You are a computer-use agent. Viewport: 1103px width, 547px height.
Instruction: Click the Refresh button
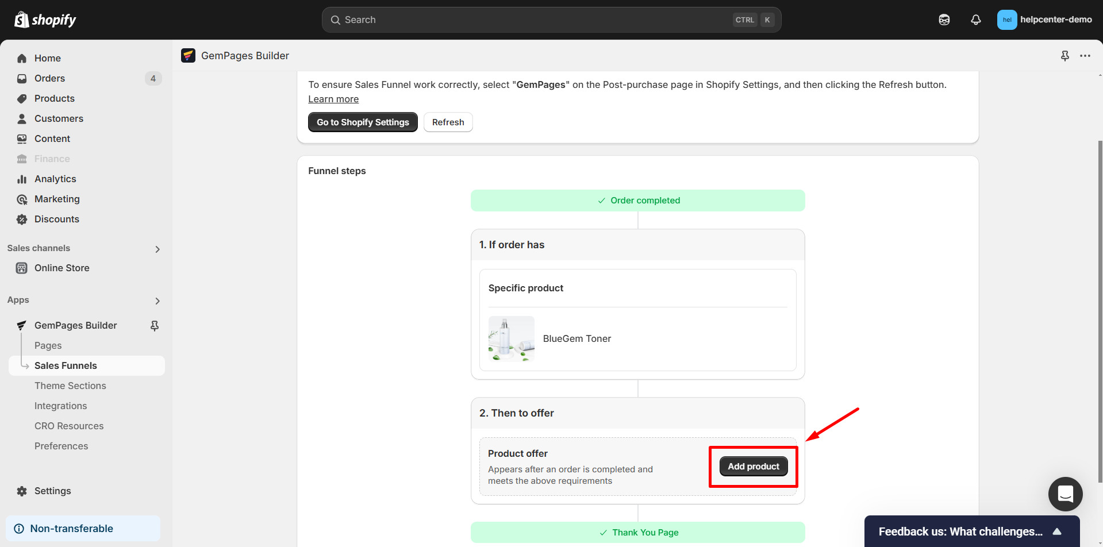448,122
